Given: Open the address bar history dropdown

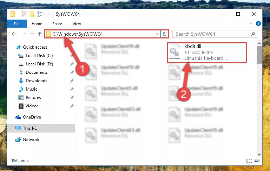Looking at the screenshot, I should coord(157,34).
